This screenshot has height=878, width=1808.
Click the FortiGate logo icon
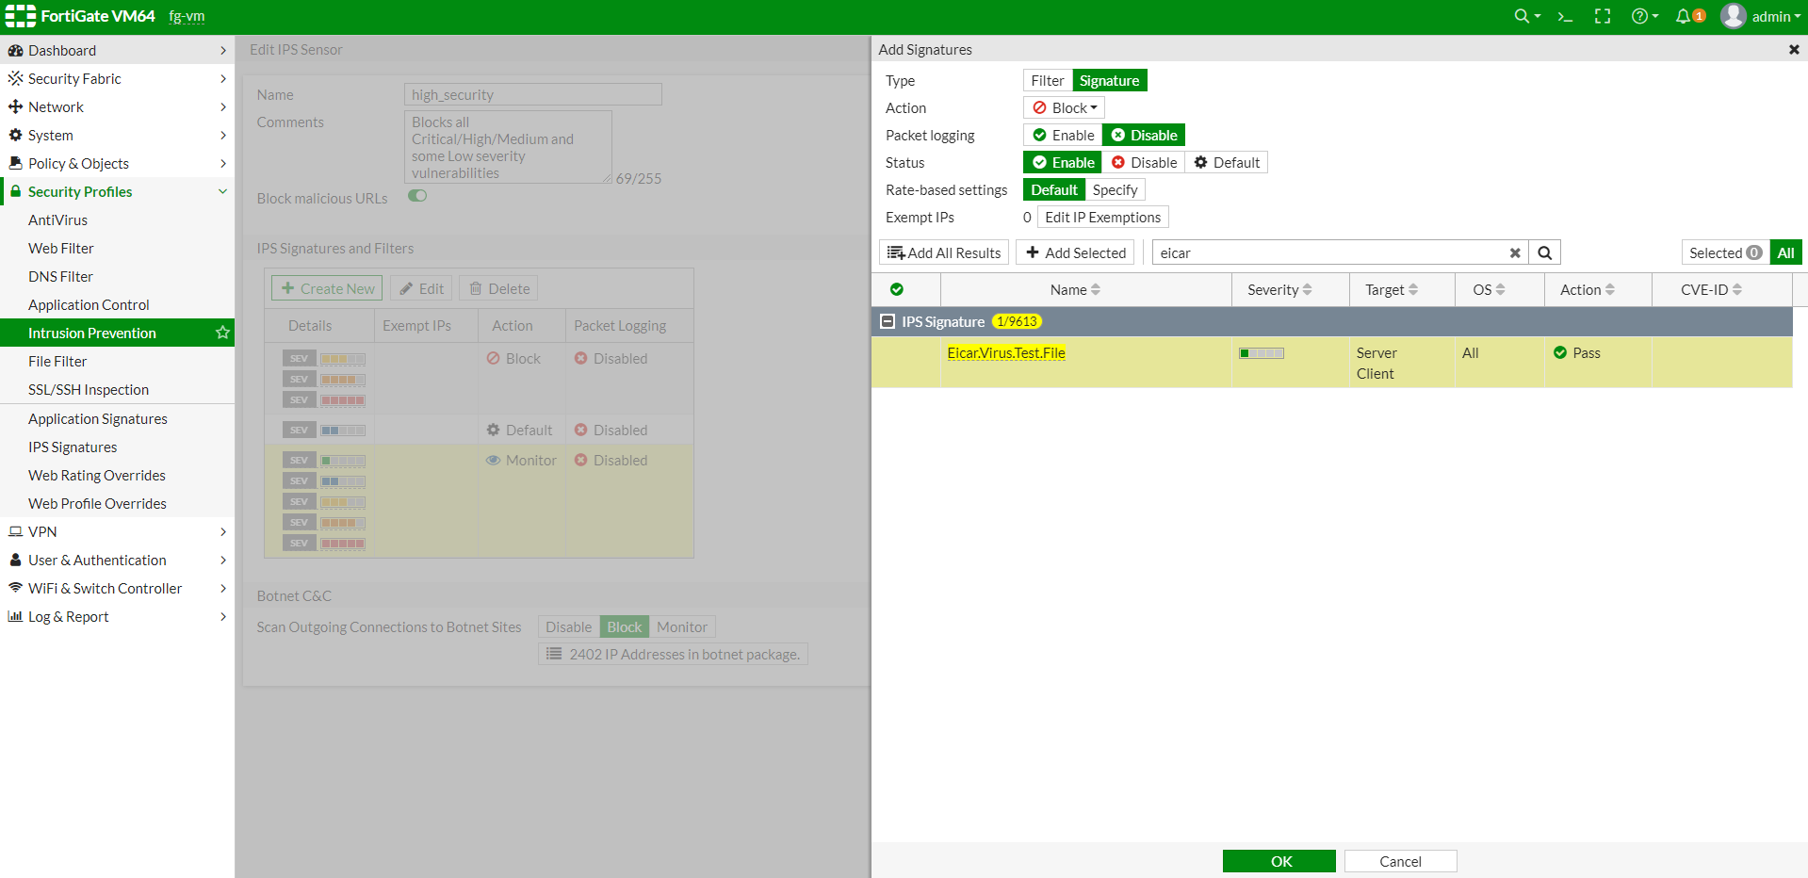(21, 16)
